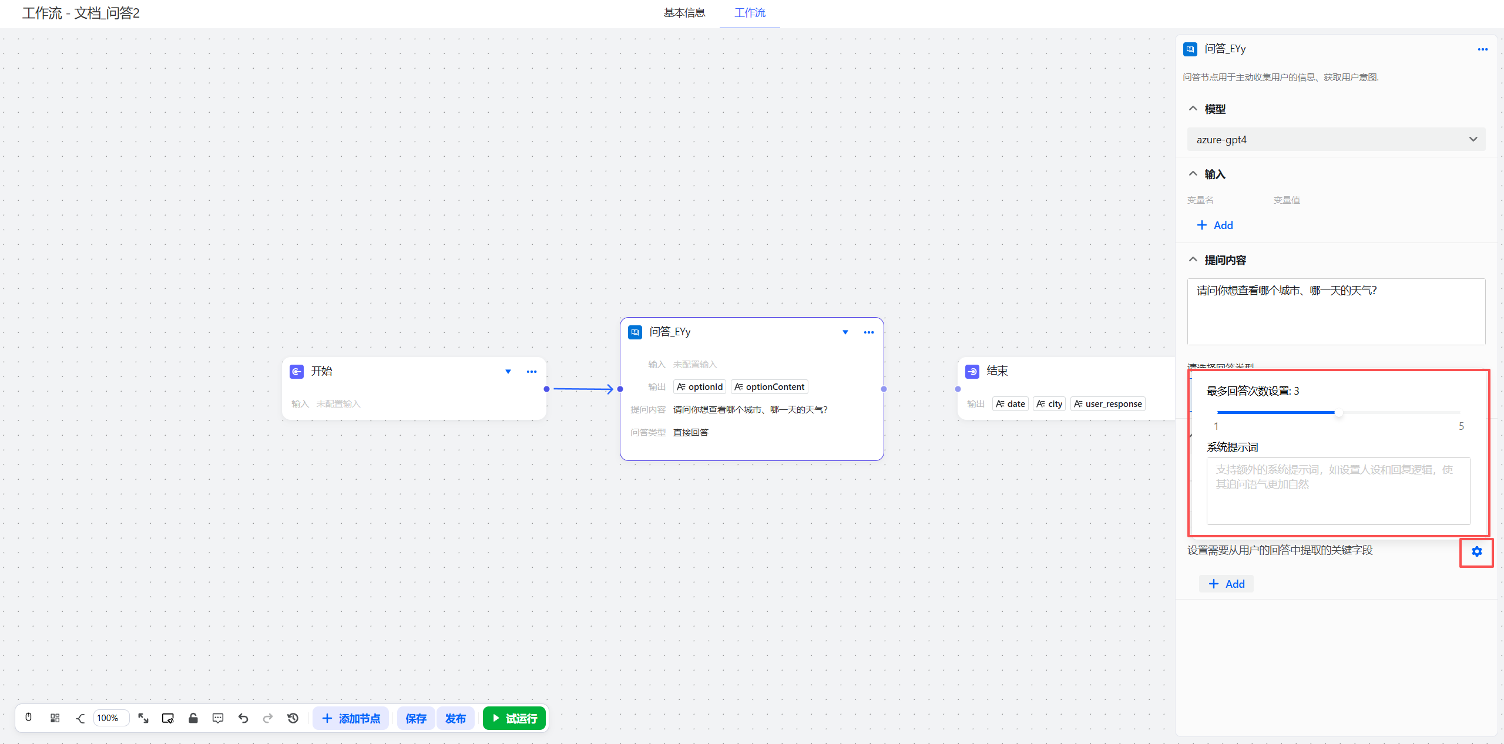Toggle the canvas lock icon
Image resolution: width=1504 pixels, height=744 pixels.
pos(193,718)
